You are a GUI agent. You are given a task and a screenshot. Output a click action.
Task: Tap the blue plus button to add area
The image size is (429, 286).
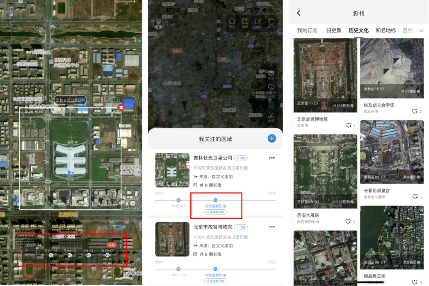(272, 138)
